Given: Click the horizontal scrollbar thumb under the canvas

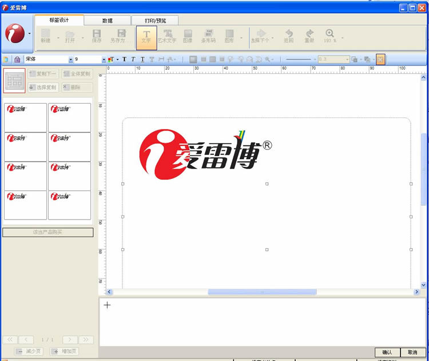Looking at the screenshot, I should 262,292.
